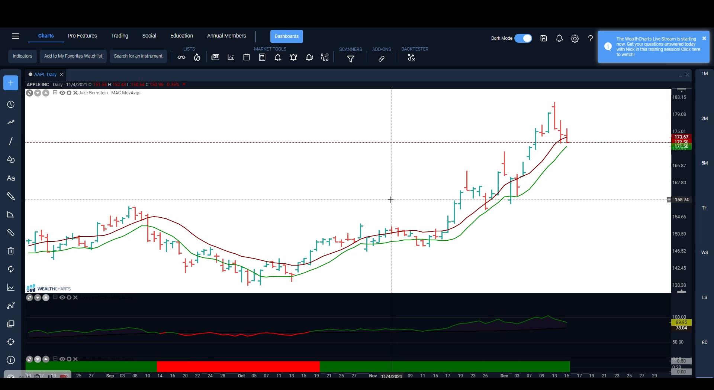Open the Backtester strategy icon

coord(411,58)
